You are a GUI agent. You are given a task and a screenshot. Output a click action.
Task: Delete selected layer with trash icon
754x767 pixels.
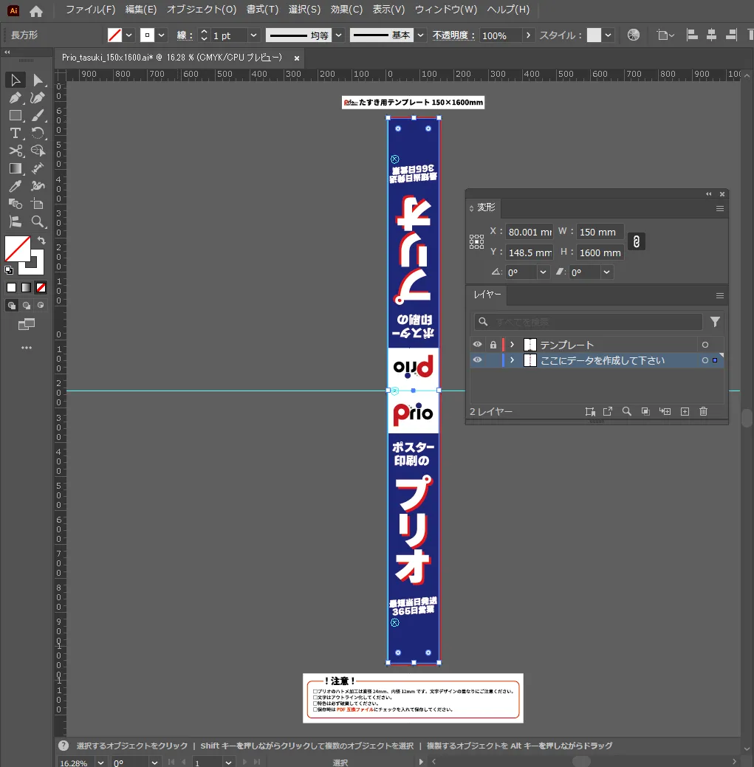click(x=704, y=411)
